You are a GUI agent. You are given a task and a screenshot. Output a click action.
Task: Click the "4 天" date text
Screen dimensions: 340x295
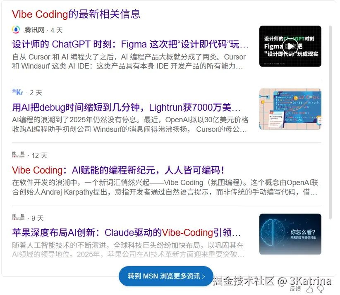[x=57, y=30]
